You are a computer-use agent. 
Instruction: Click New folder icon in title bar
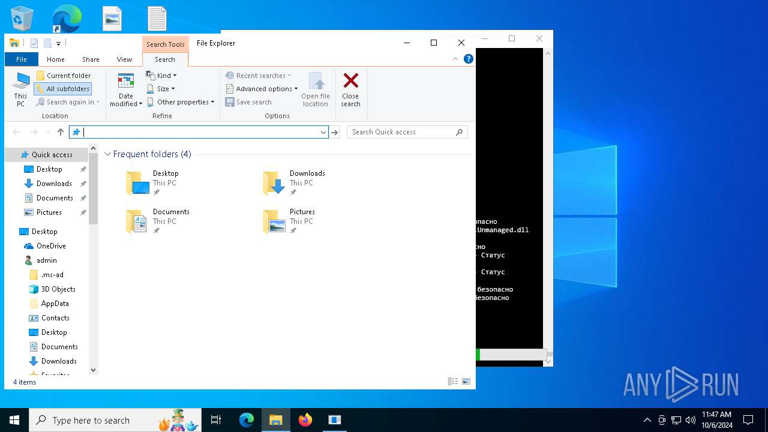[47, 43]
